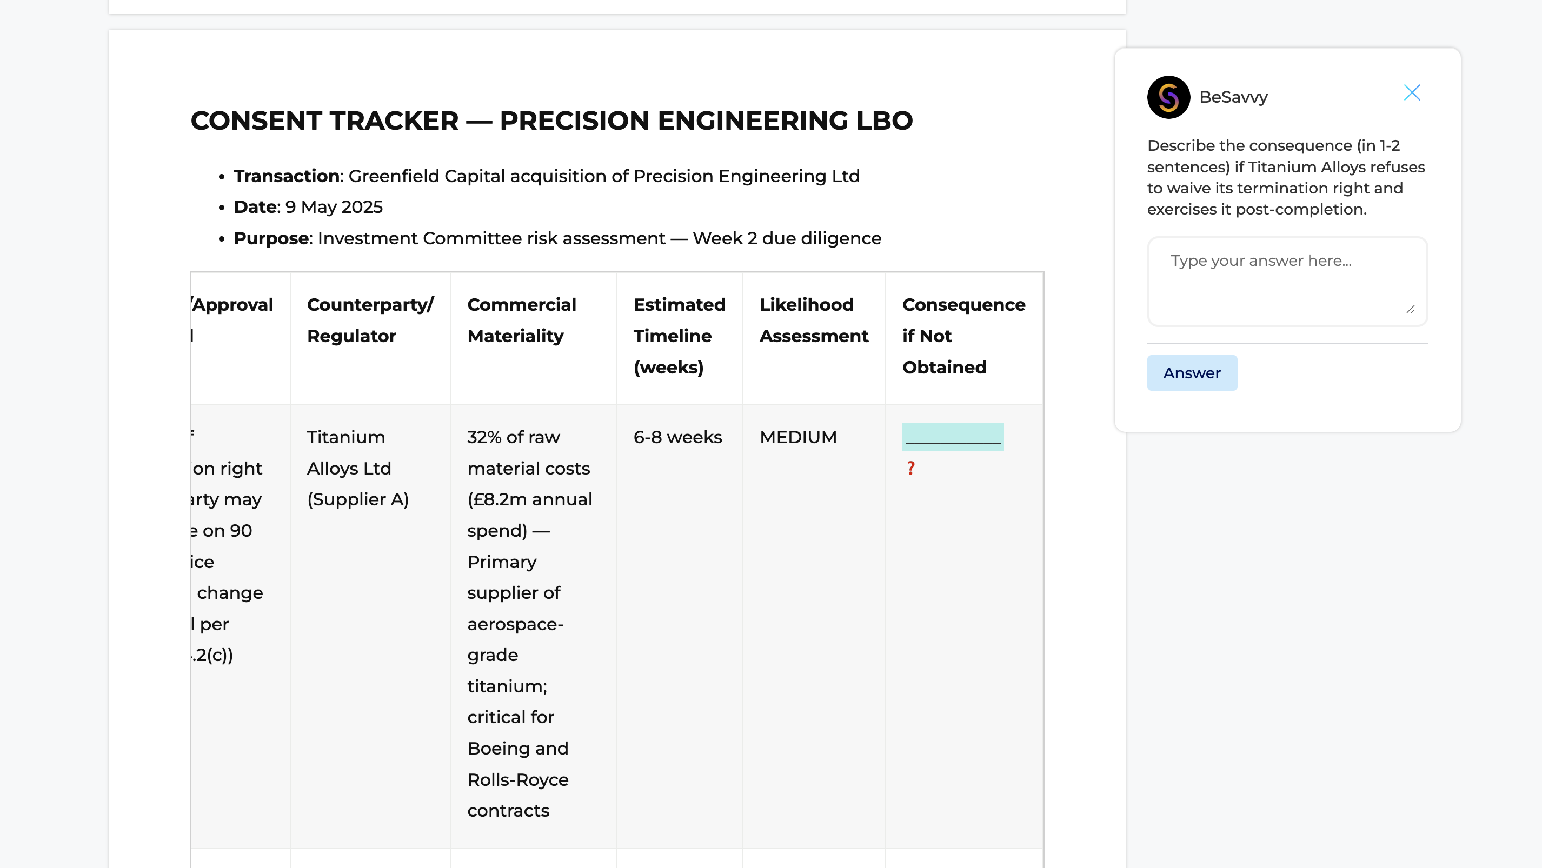
Task: Click the Transaction bullet line
Action: click(547, 176)
